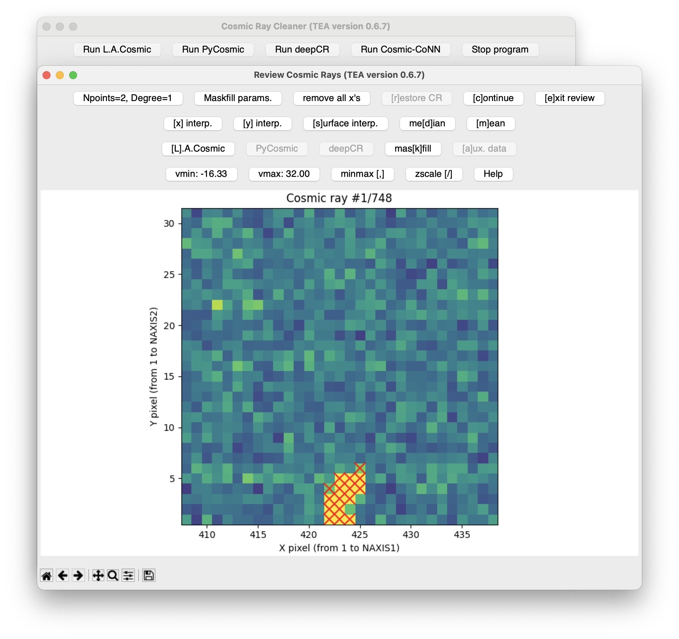The height and width of the screenshot is (639, 679).
Task: Toggle pan mode off via crossed-arrows icon
Action: (98, 575)
